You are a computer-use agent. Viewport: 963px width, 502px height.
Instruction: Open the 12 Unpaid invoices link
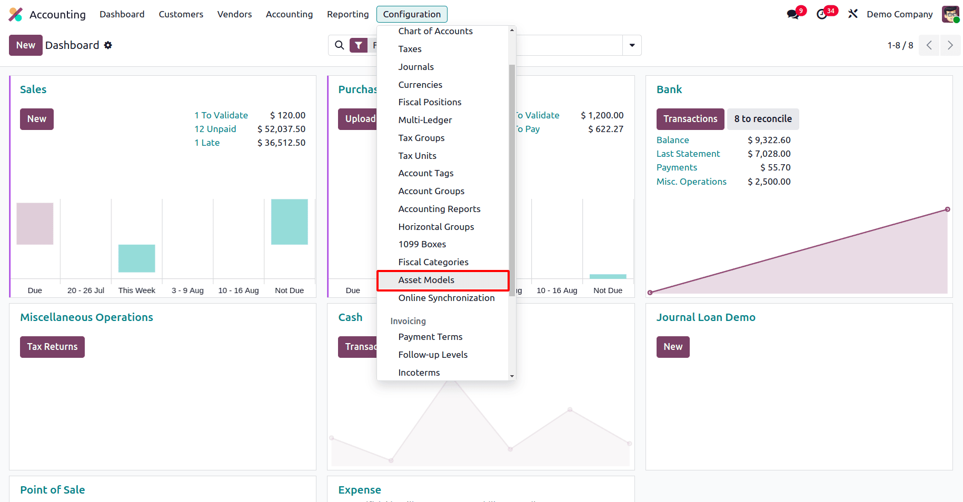tap(215, 129)
